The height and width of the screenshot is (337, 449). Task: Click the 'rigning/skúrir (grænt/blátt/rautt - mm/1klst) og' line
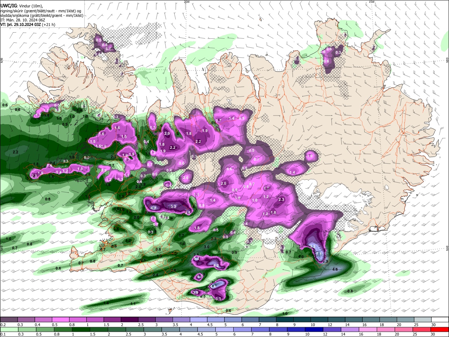pos(41,11)
